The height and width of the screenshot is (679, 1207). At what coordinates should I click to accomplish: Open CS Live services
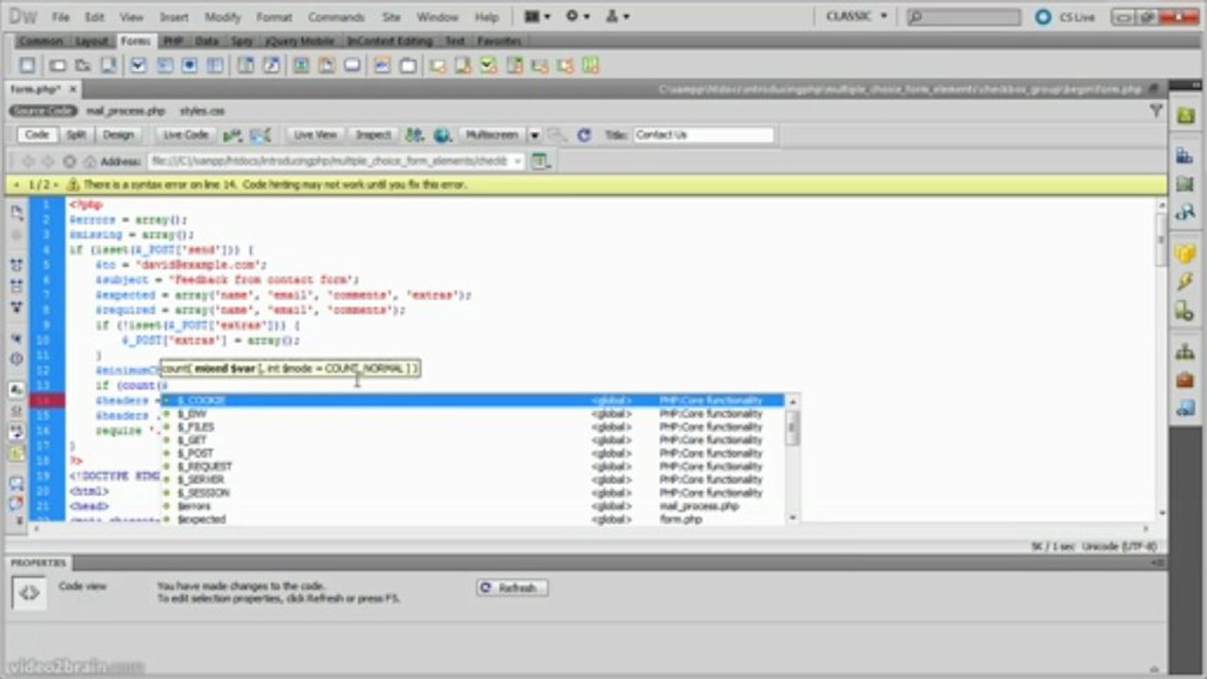click(x=1066, y=17)
